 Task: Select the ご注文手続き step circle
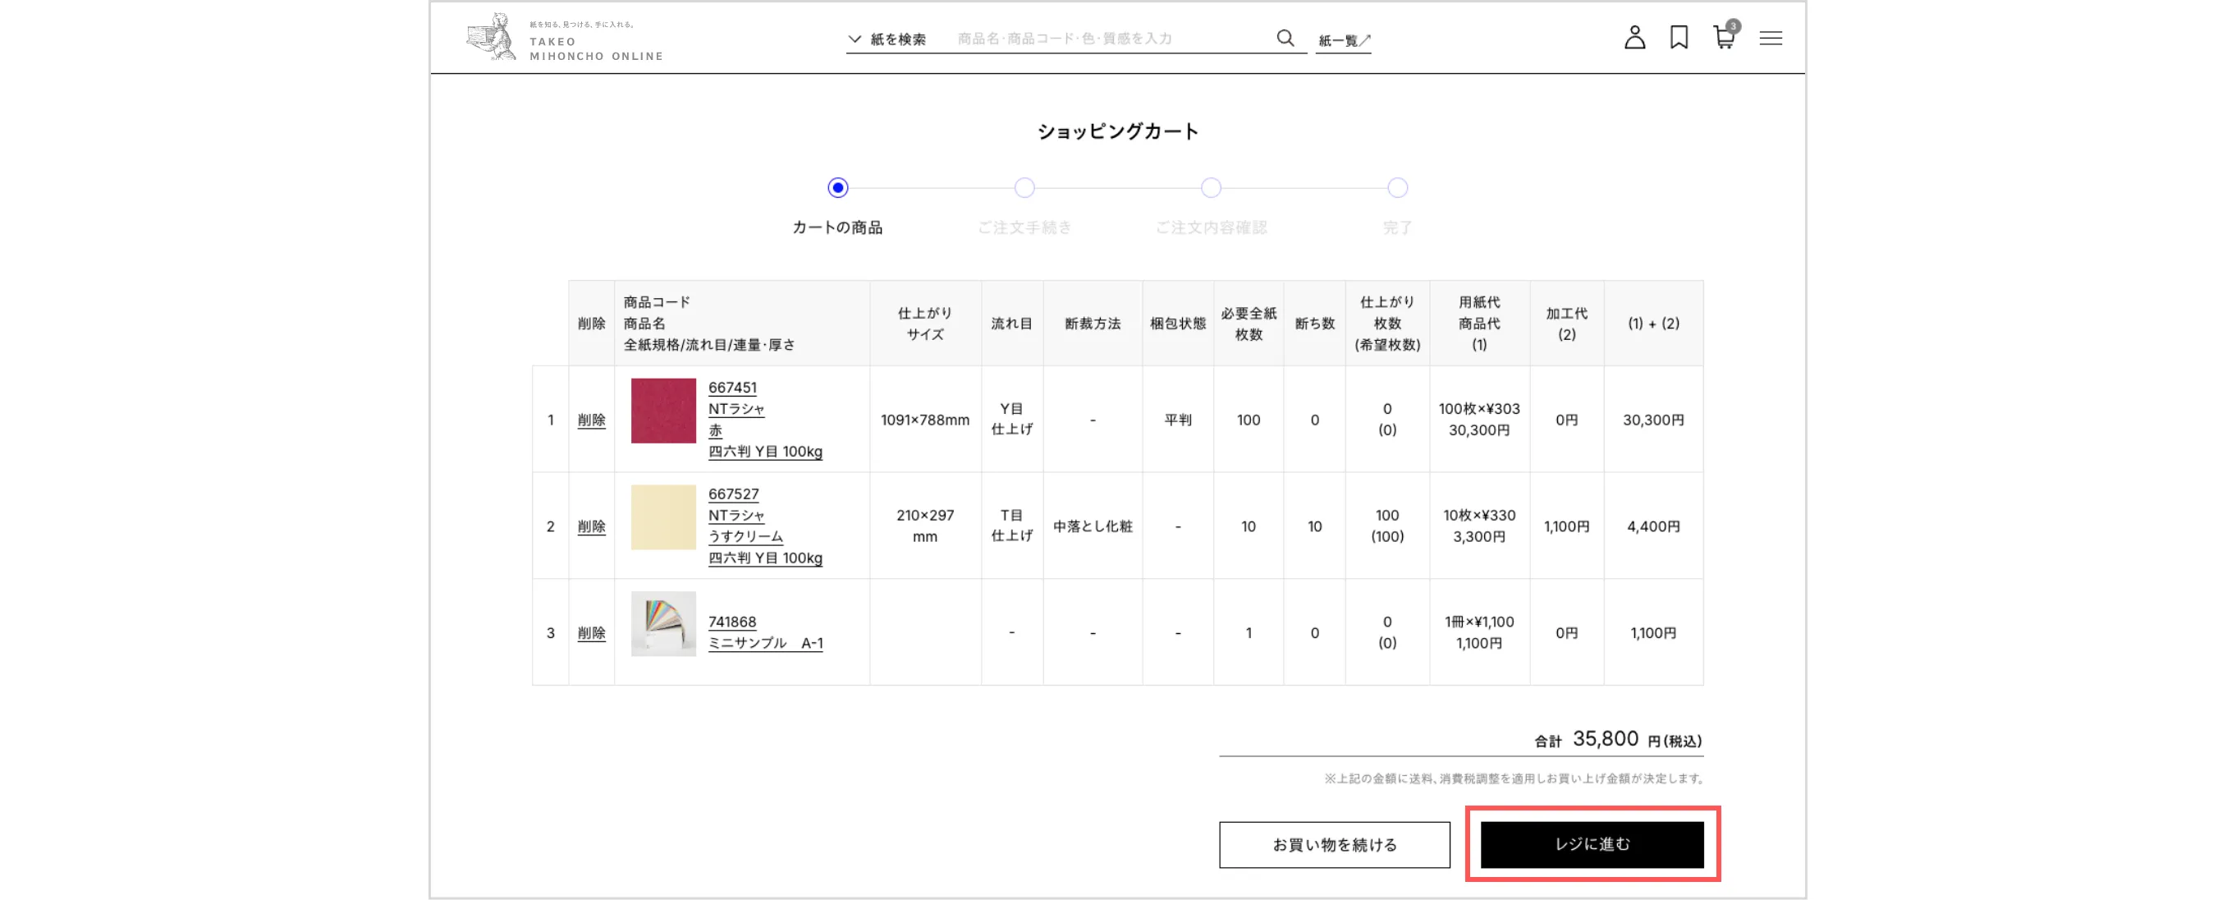click(x=1024, y=188)
